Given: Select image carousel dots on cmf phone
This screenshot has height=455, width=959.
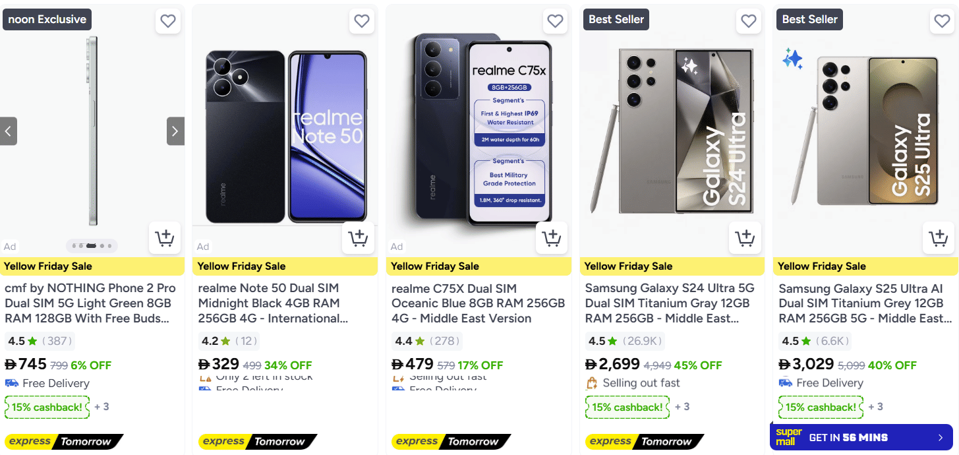Looking at the screenshot, I should coord(92,246).
